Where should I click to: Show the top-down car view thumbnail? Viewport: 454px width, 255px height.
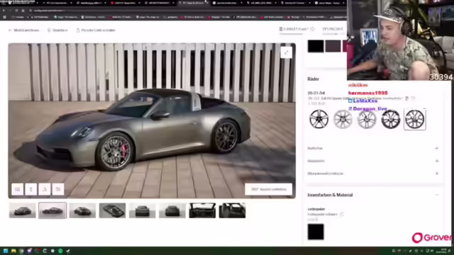tap(112, 210)
